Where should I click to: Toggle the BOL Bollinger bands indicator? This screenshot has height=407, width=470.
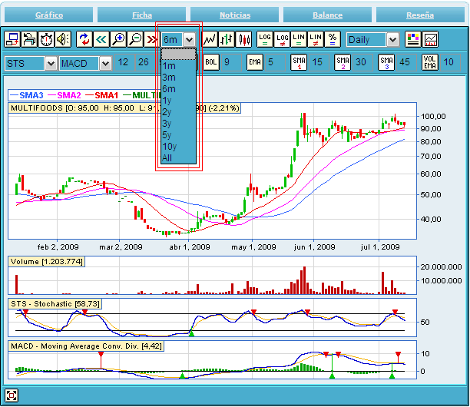point(211,62)
